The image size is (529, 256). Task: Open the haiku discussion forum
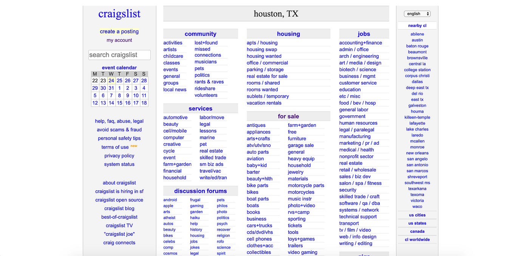[195, 218]
